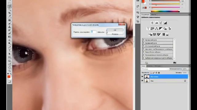Add a Curves adjustment layer
Screen dimensions: 197x110
(161, 23)
